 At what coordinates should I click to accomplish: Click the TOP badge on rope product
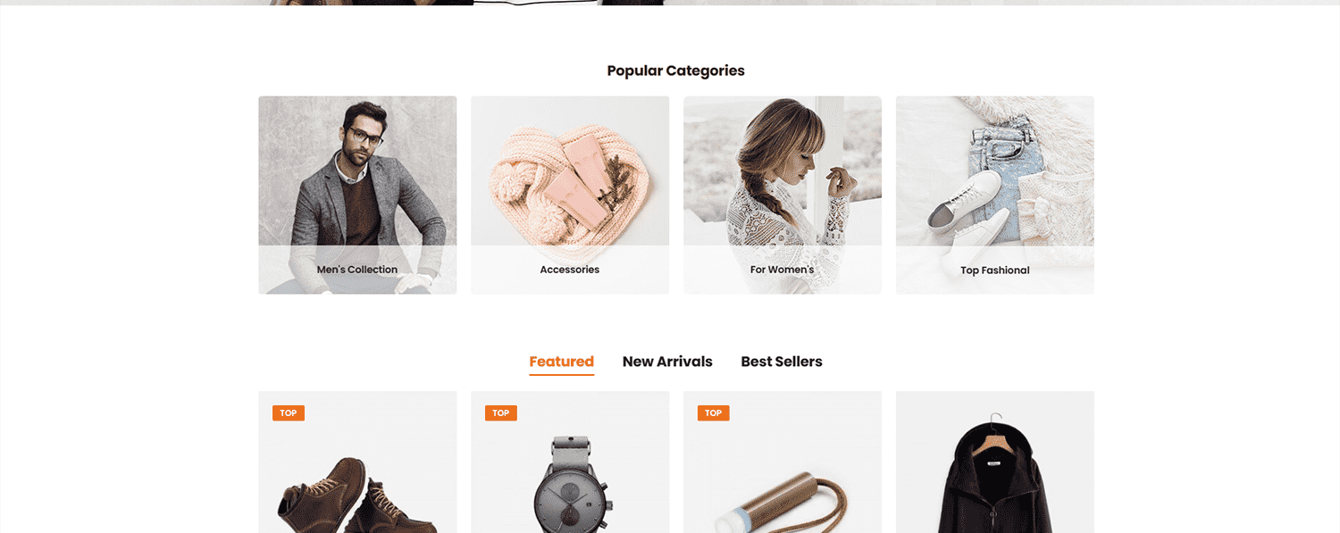click(x=714, y=413)
